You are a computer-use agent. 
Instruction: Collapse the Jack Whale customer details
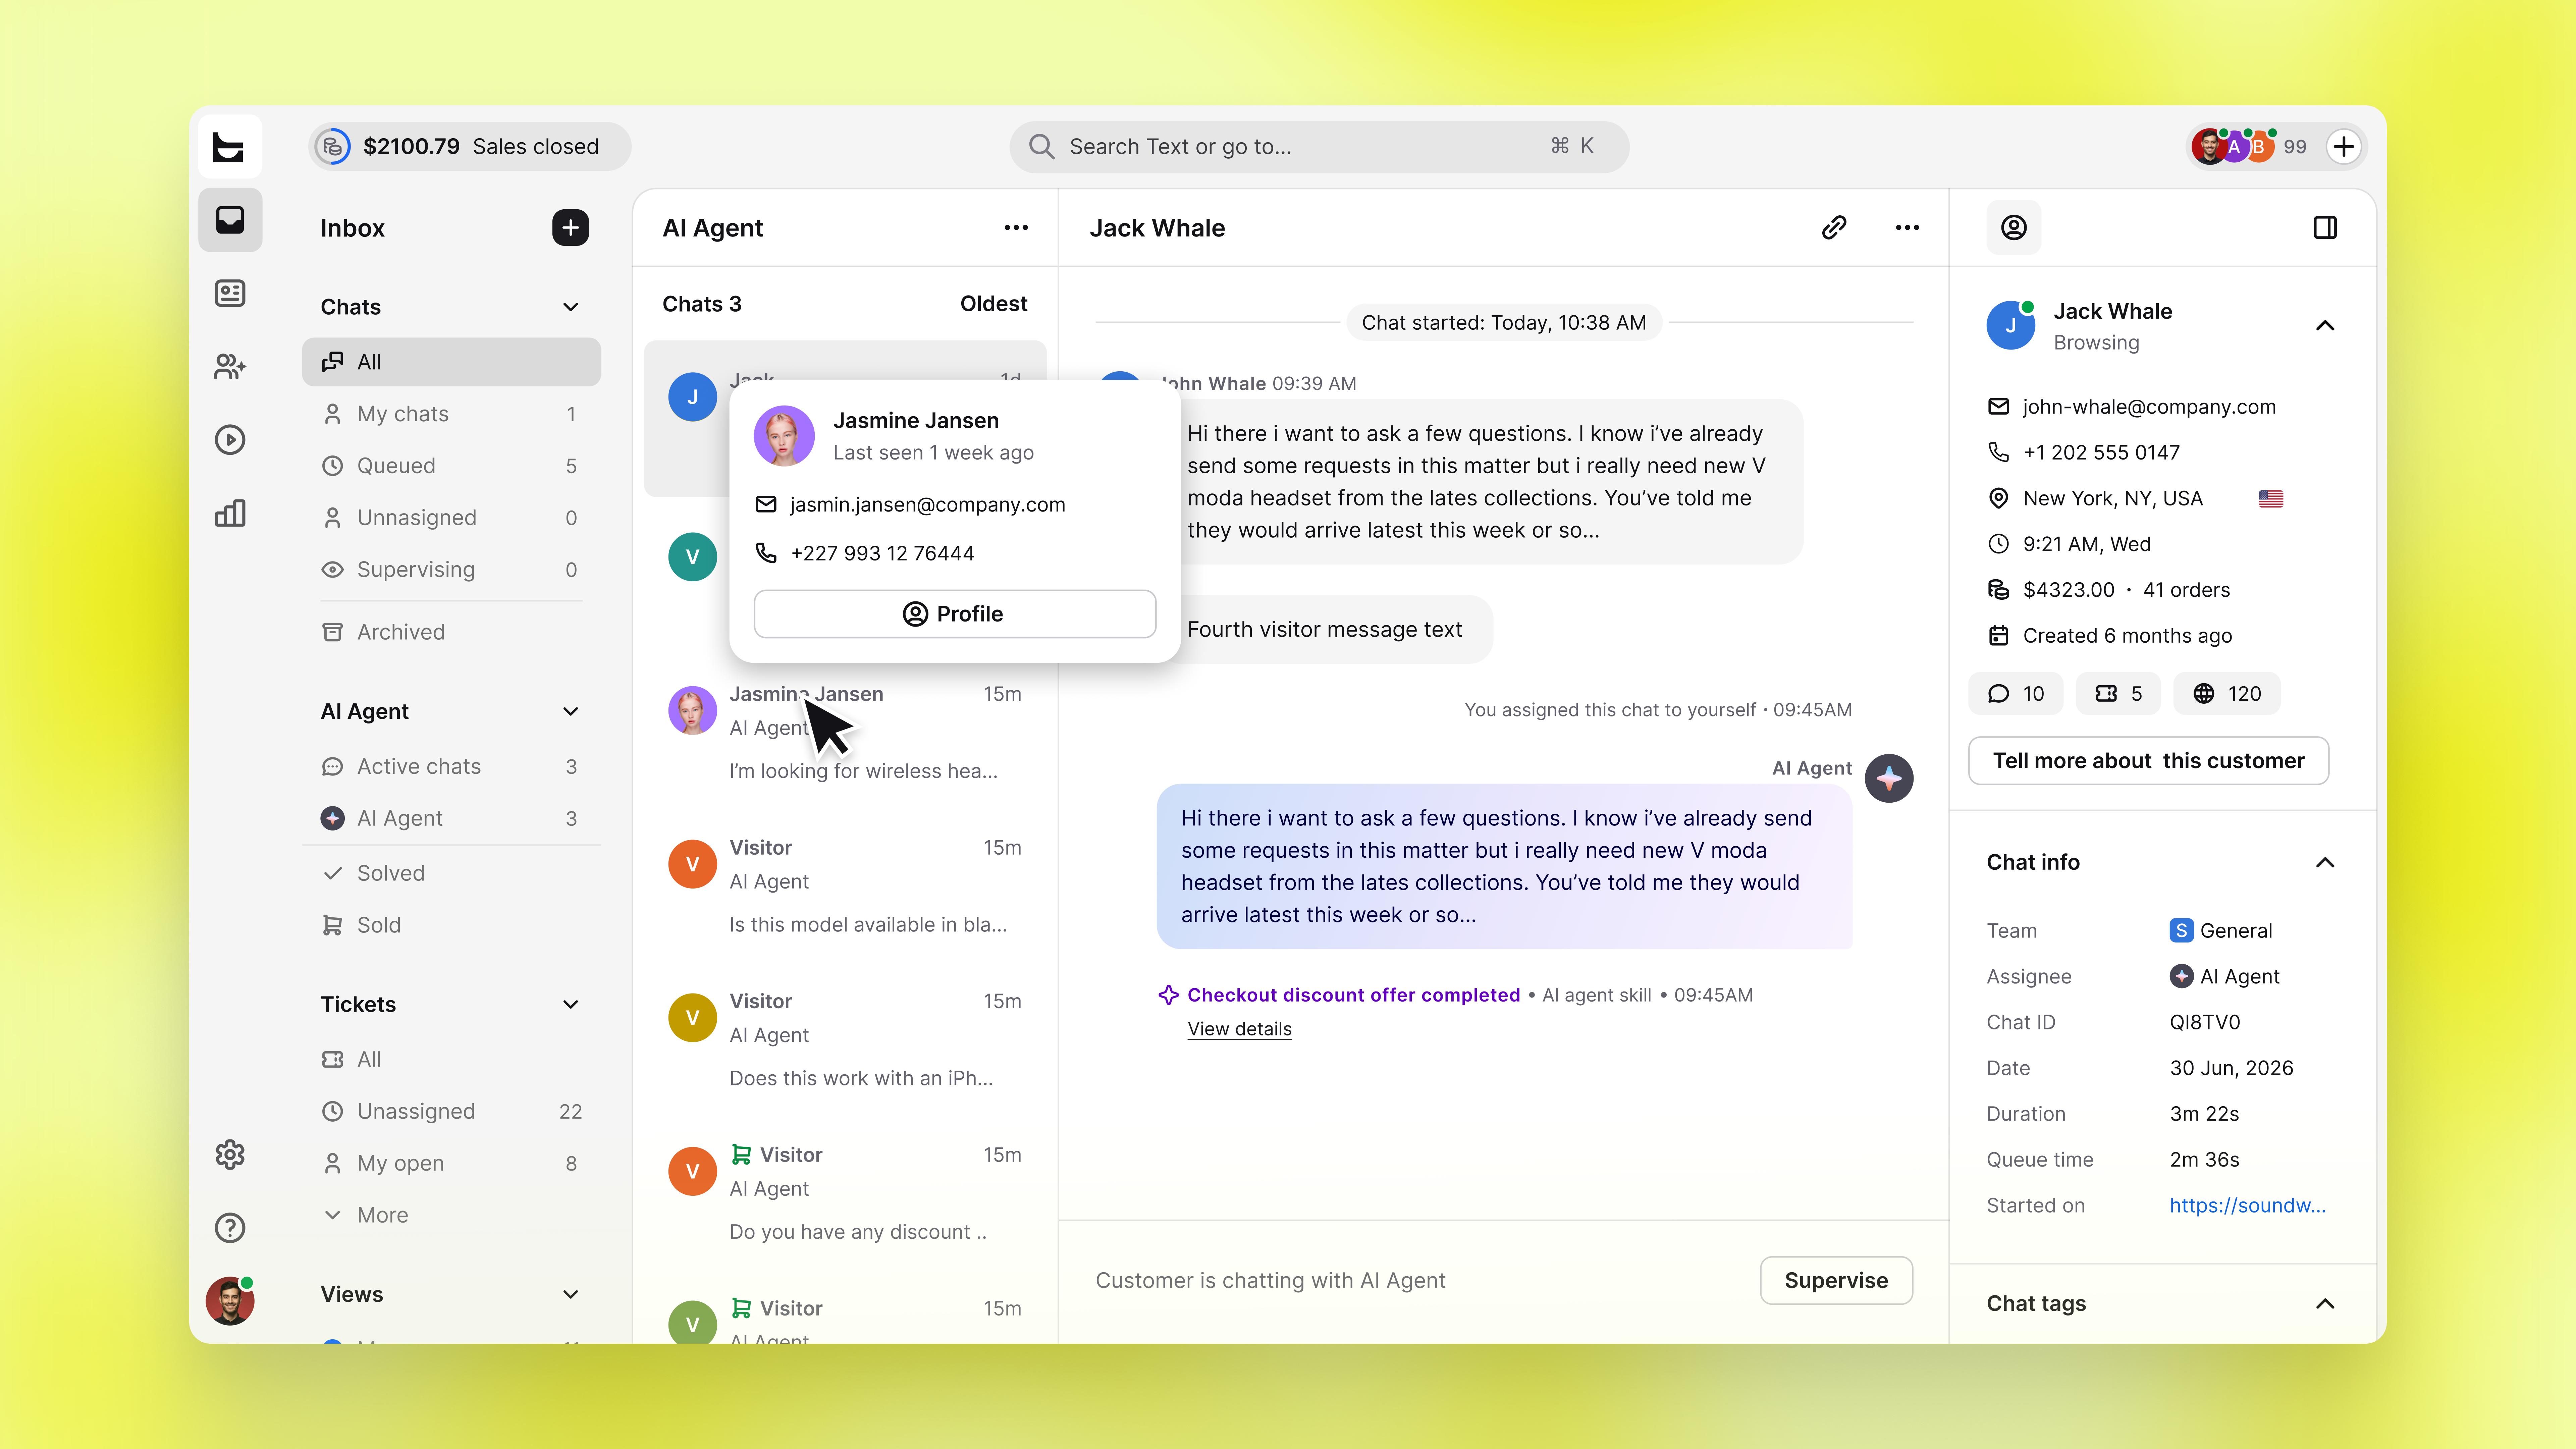(x=2325, y=326)
